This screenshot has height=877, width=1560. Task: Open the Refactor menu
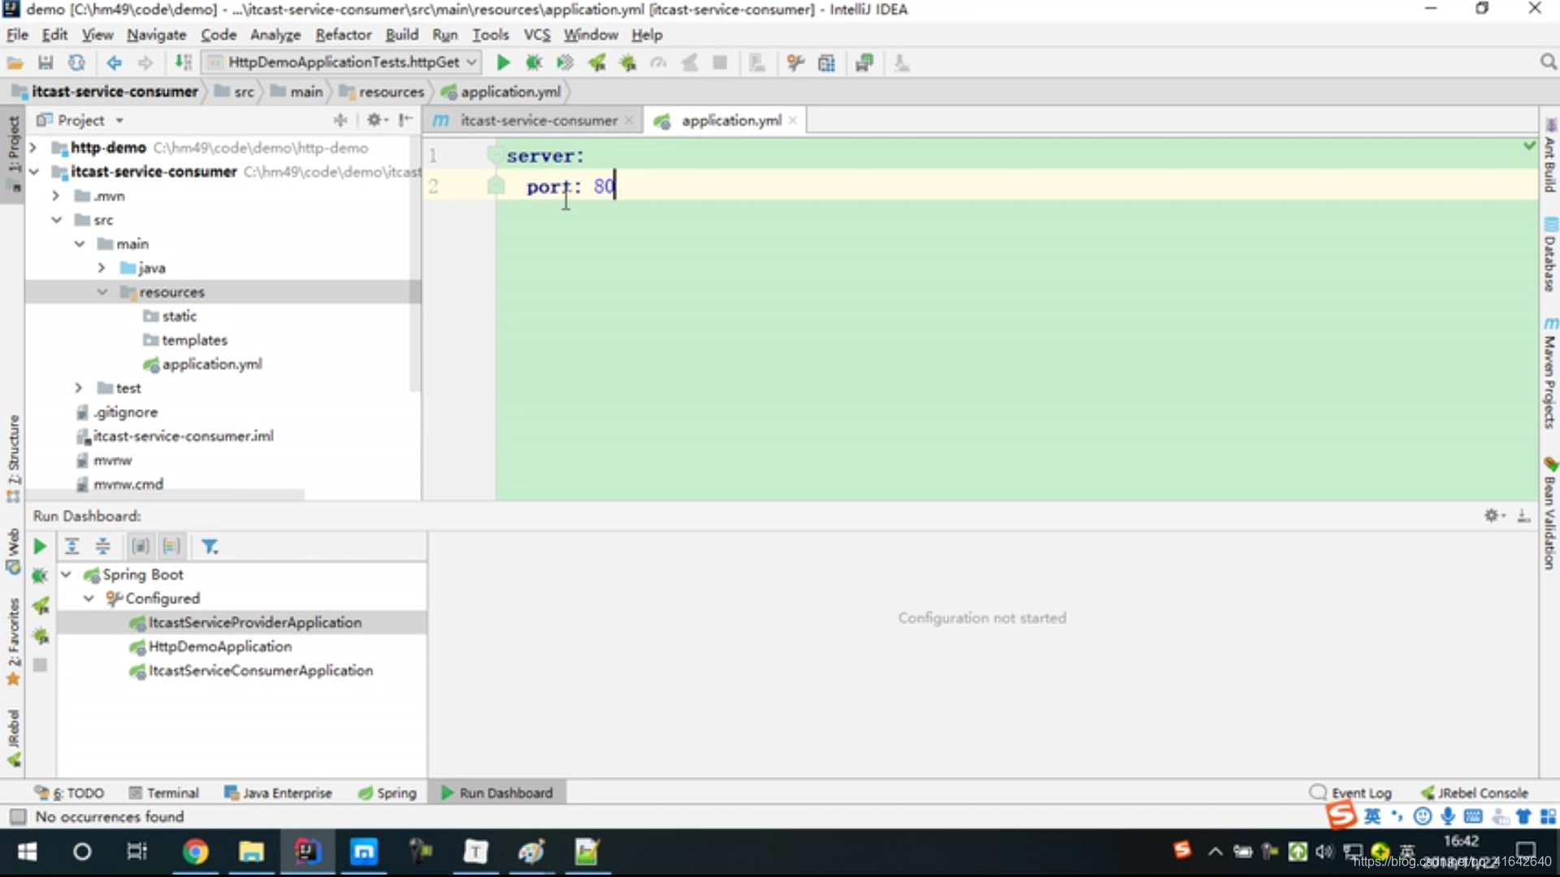point(343,35)
